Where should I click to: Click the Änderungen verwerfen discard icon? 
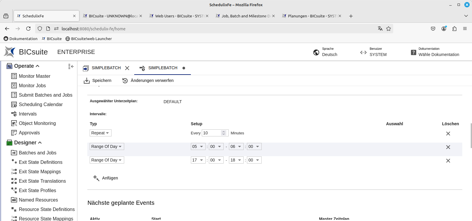[125, 81]
